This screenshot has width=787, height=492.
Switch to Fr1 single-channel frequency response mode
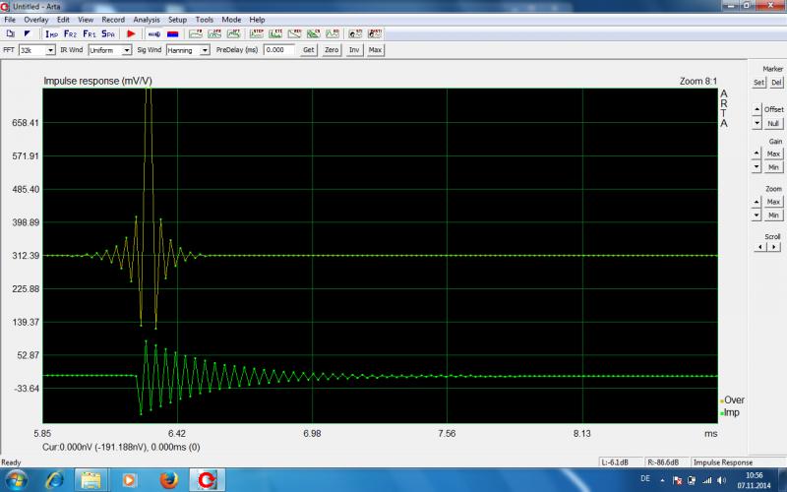coord(89,33)
